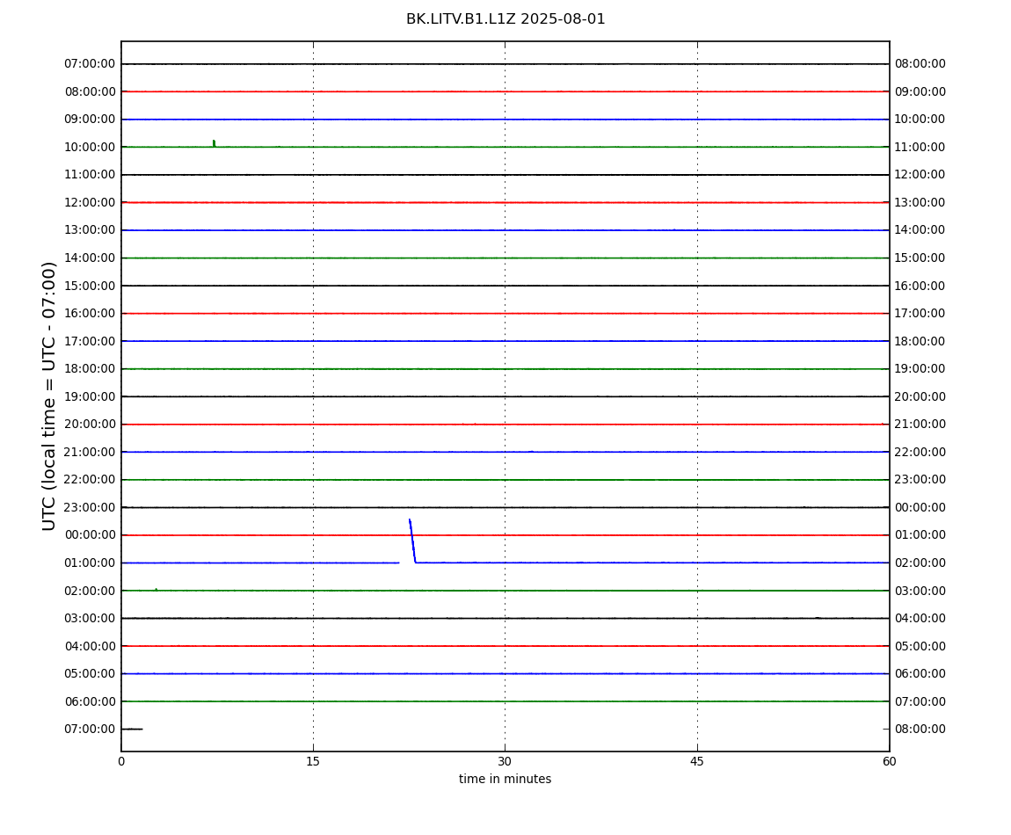Image resolution: width=1011 pixels, height=835 pixels.
Task: Click the left-axis start time label 19:00:00
Action: pos(91,396)
